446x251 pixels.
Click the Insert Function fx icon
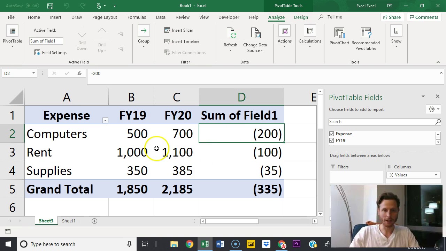pos(79,73)
